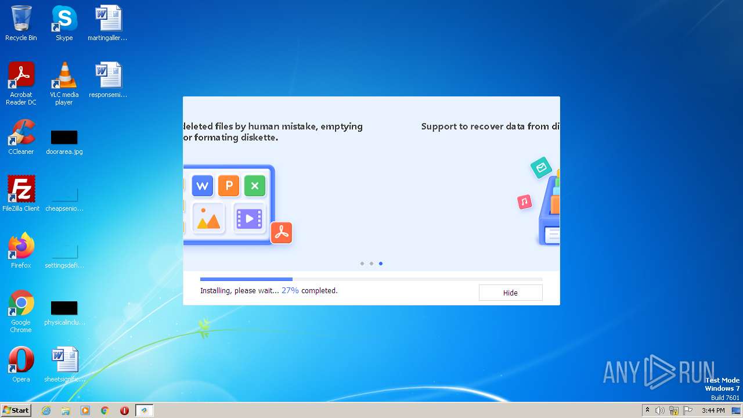
Task: Click the green Excel icon in slide
Action: pyautogui.click(x=255, y=186)
